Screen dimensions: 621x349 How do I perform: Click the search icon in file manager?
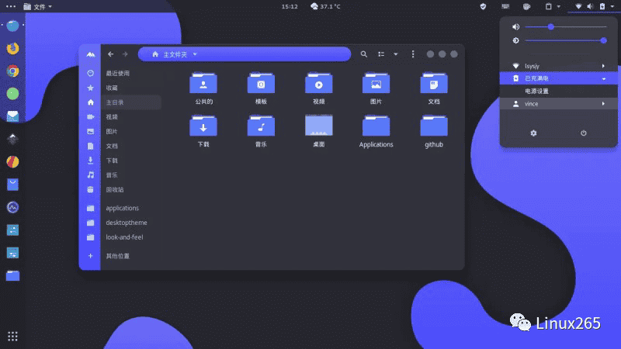(363, 54)
